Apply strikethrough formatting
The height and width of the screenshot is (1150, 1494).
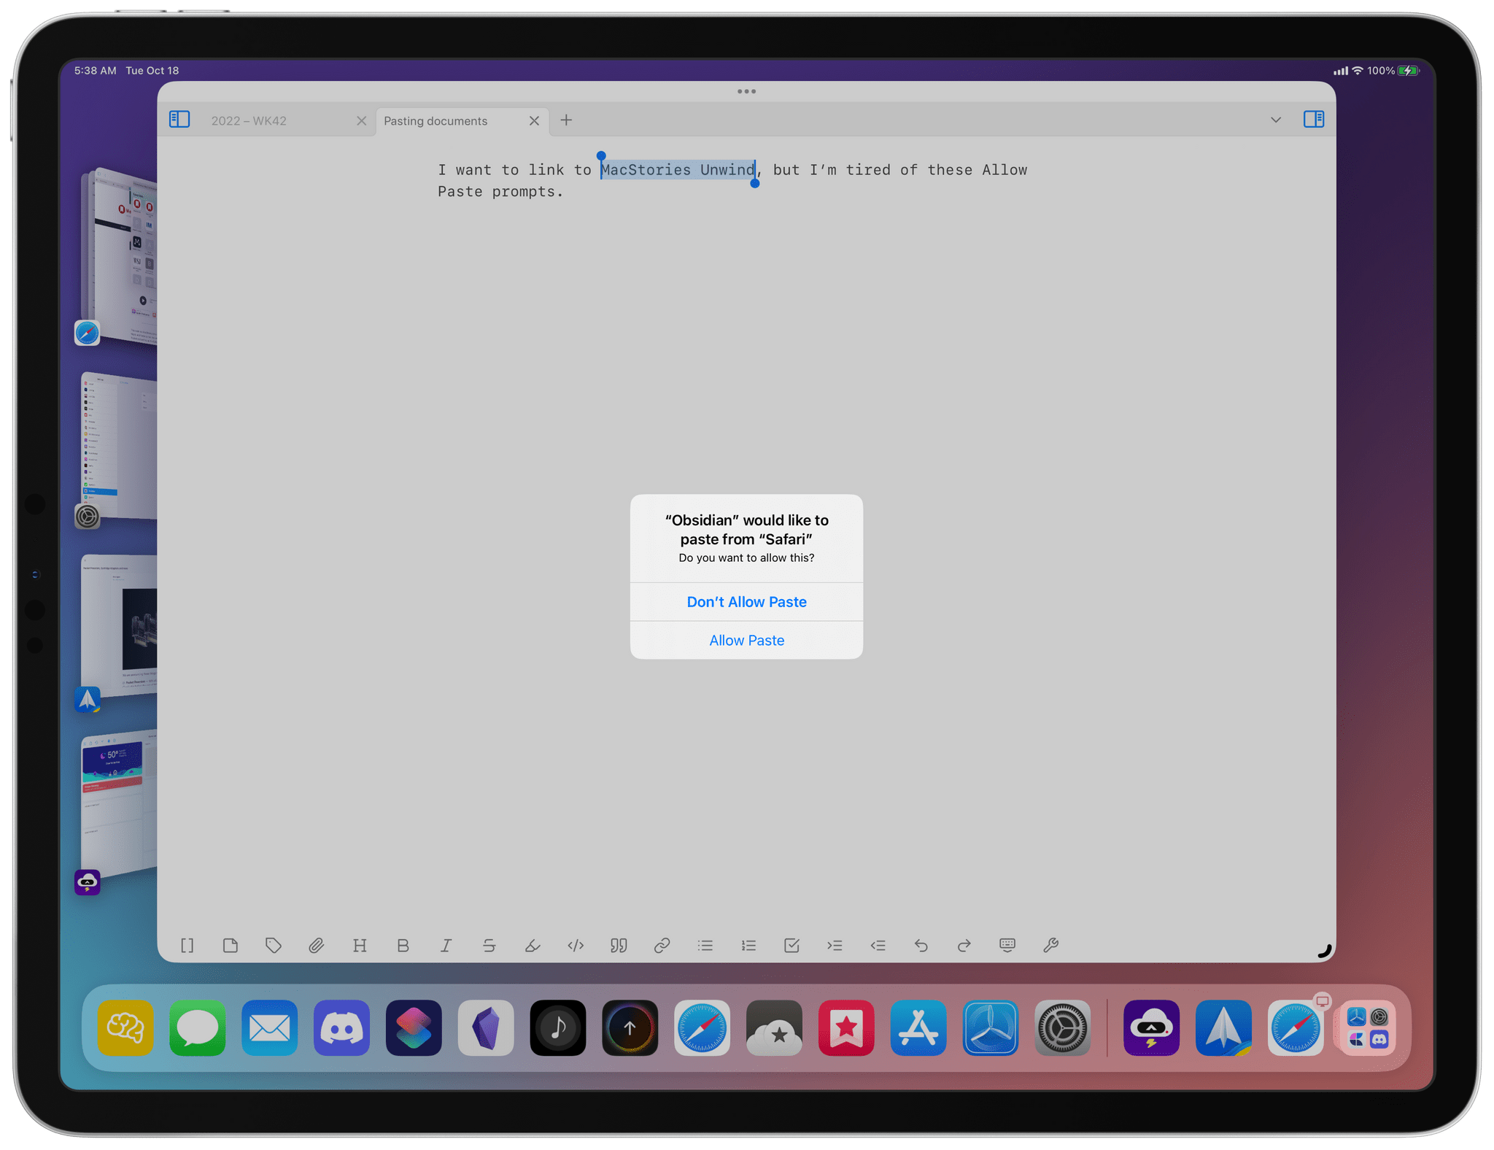(x=489, y=946)
